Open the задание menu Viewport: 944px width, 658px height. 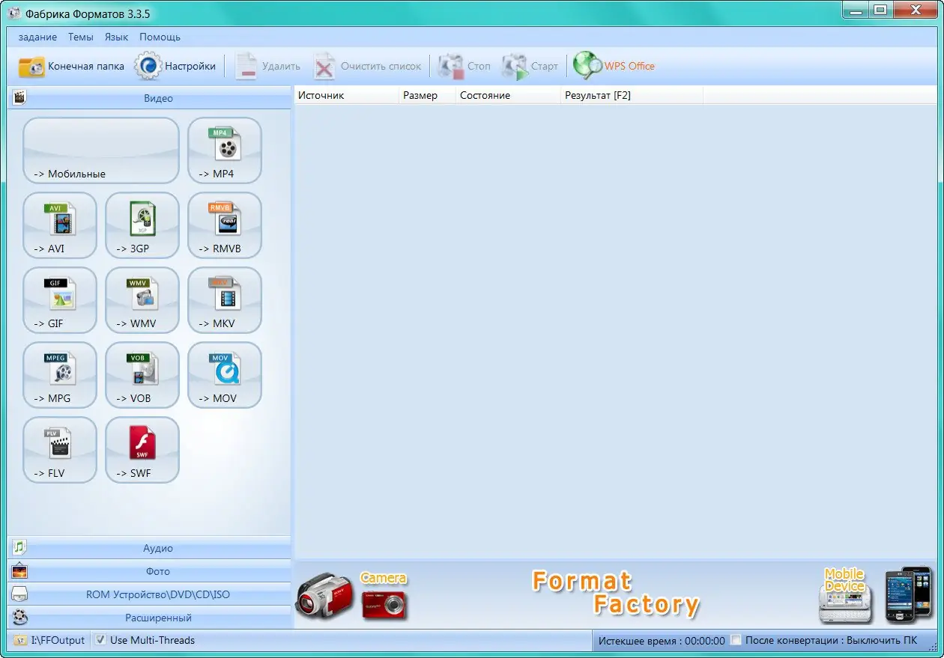pos(37,37)
